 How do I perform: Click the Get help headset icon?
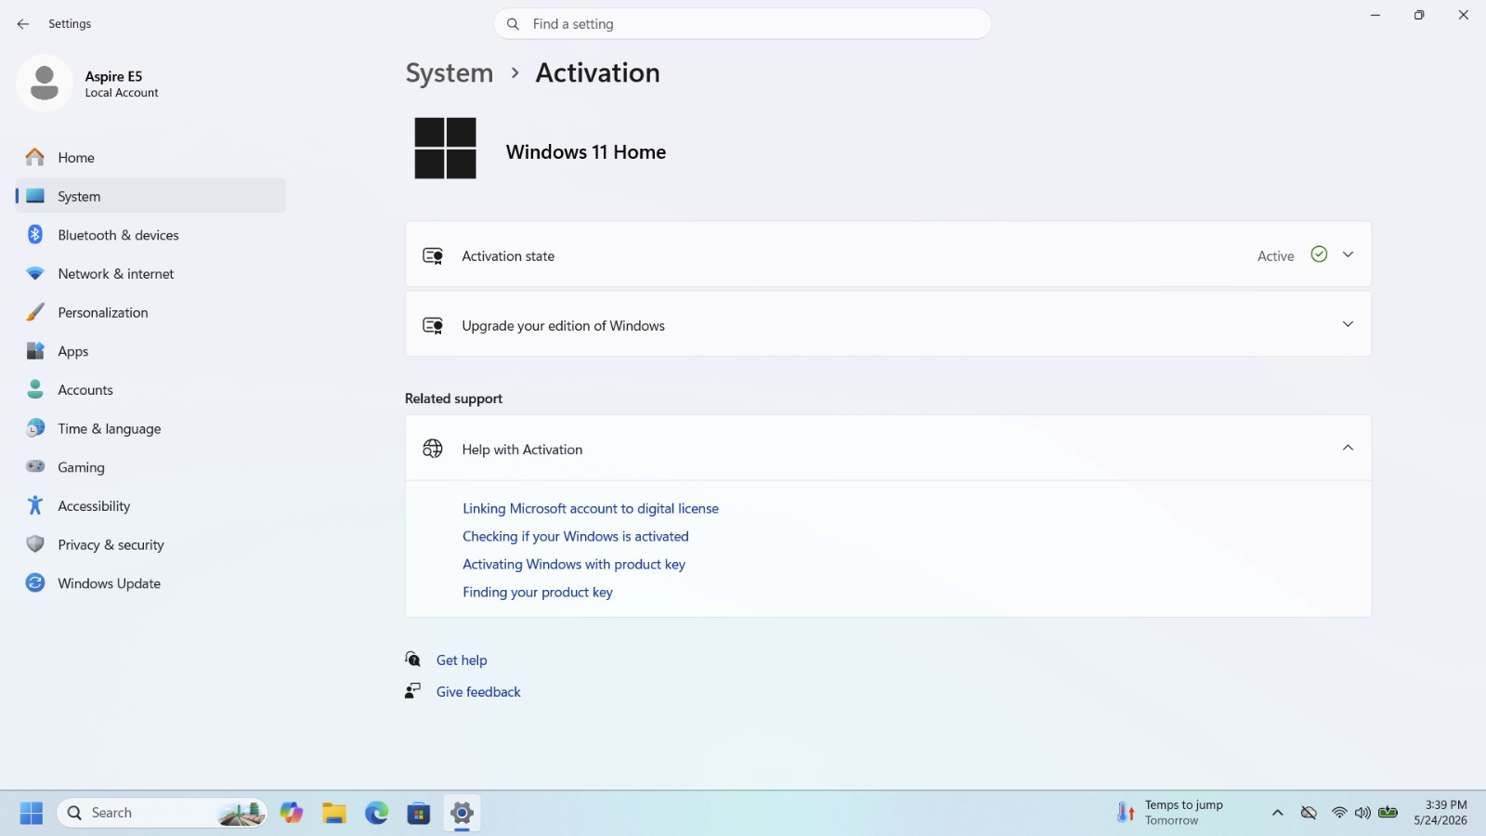point(413,660)
